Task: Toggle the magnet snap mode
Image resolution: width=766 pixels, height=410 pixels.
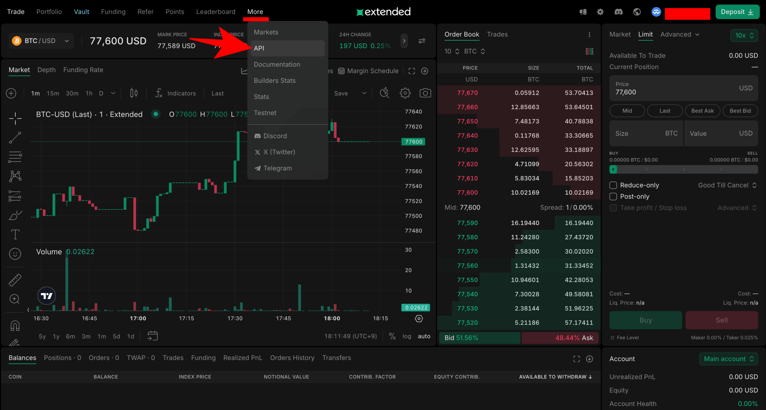Action: [15, 325]
